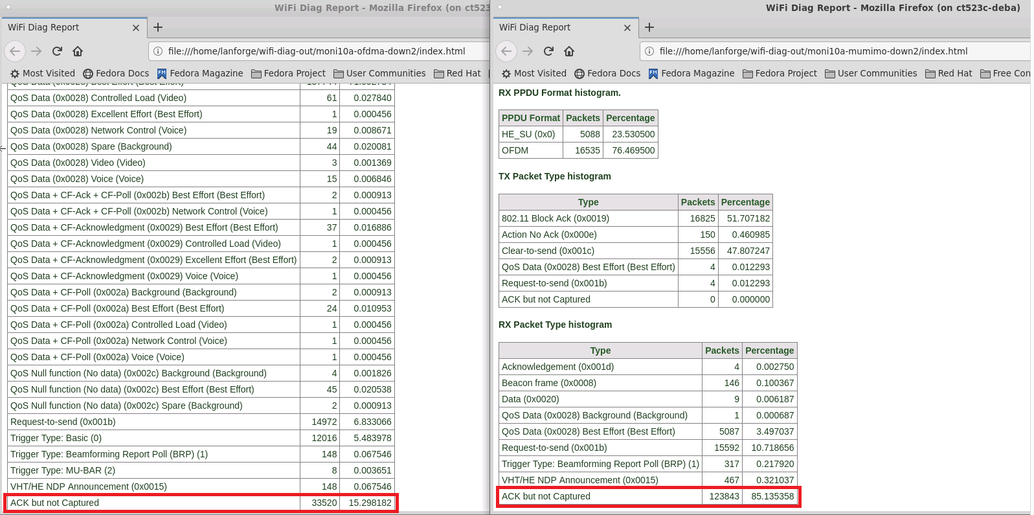The width and height of the screenshot is (1034, 515).
Task: Click 'Trigger Type: MU-BAR (2)' row
Action: [201, 470]
